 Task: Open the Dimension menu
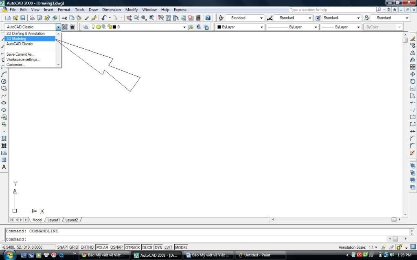point(112,10)
